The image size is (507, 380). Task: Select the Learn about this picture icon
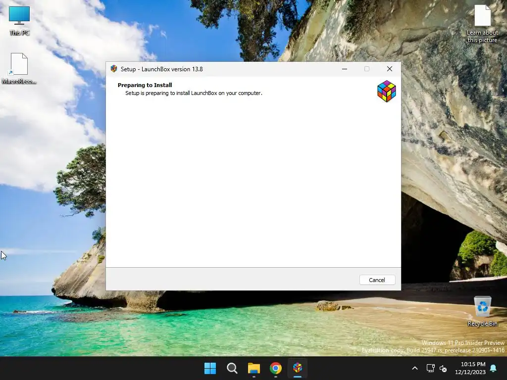pos(482,24)
